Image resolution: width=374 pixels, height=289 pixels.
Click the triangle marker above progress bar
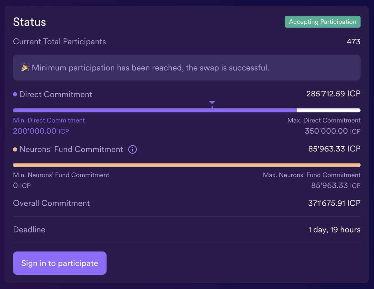(x=212, y=102)
